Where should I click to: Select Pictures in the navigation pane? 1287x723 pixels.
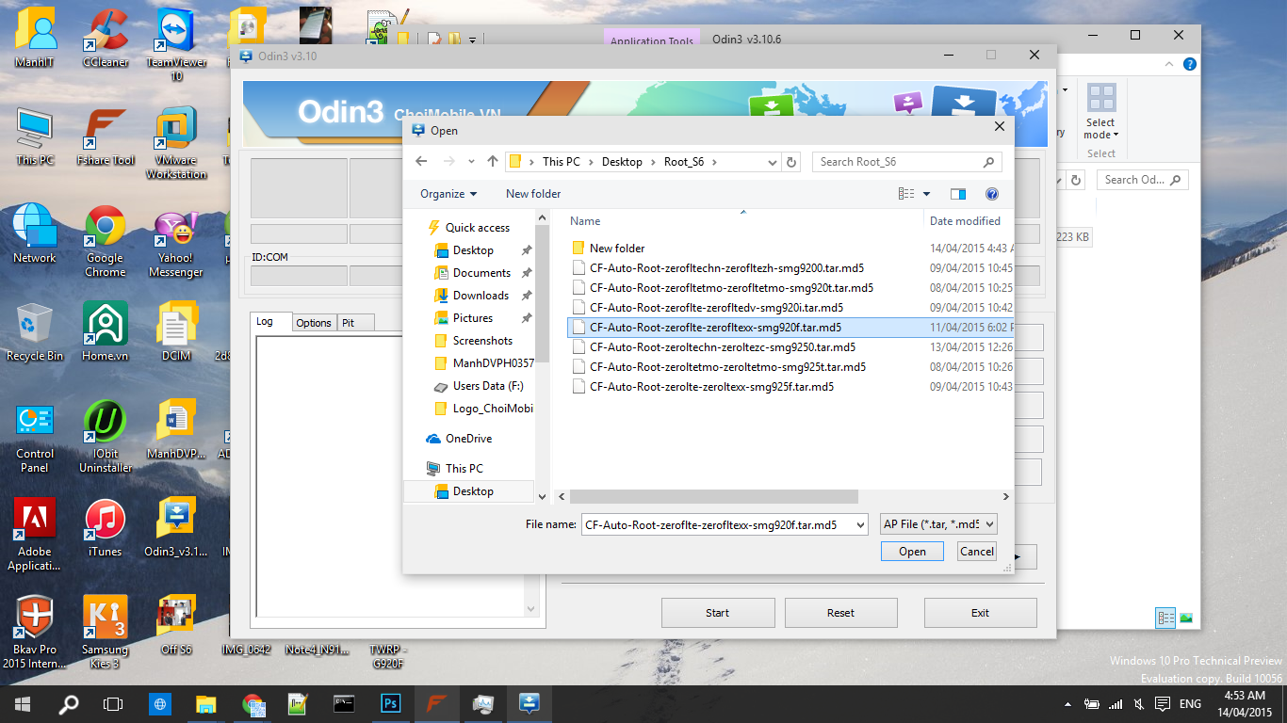click(473, 318)
